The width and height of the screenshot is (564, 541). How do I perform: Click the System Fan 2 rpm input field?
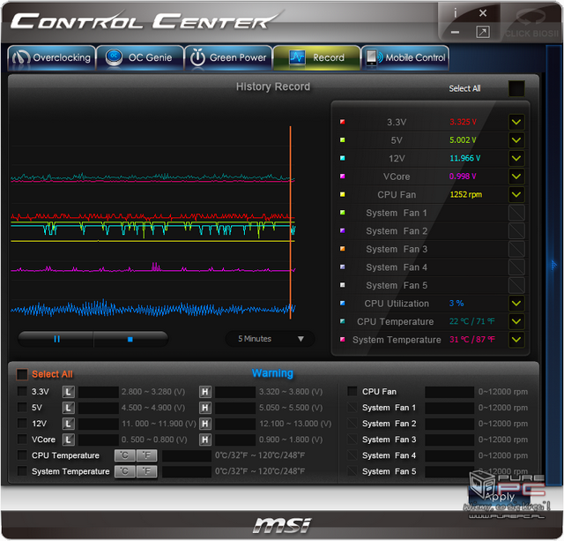pyautogui.click(x=449, y=424)
